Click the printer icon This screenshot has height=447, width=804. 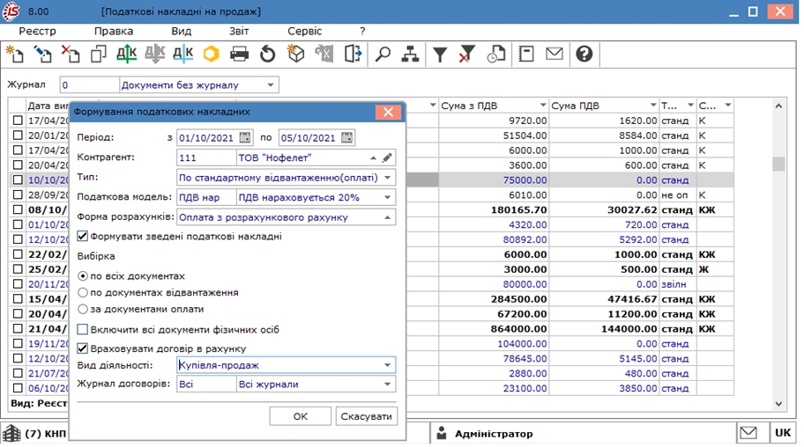239,54
